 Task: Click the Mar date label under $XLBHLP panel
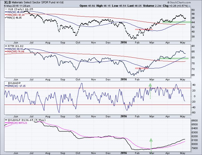click(152, 153)
